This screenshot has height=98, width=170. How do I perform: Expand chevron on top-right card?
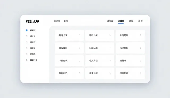pyautogui.click(x=141, y=35)
